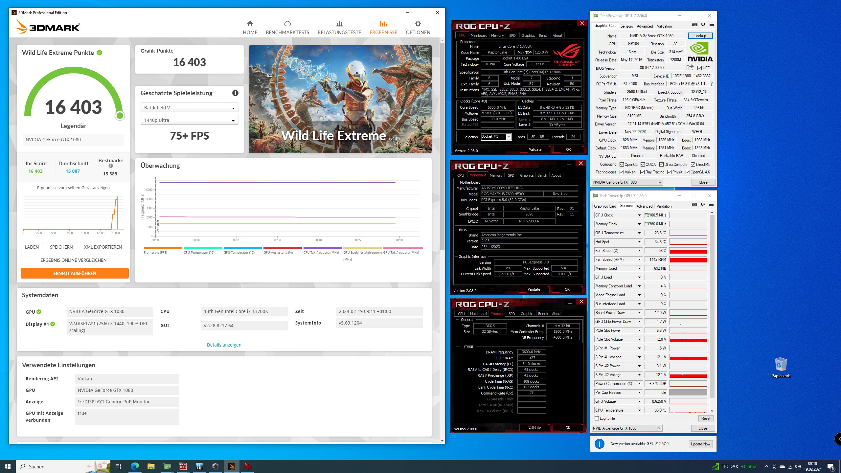The height and width of the screenshot is (473, 841).
Task: Click the orange Framerate (FPS) legend bar
Action: [x=163, y=248]
